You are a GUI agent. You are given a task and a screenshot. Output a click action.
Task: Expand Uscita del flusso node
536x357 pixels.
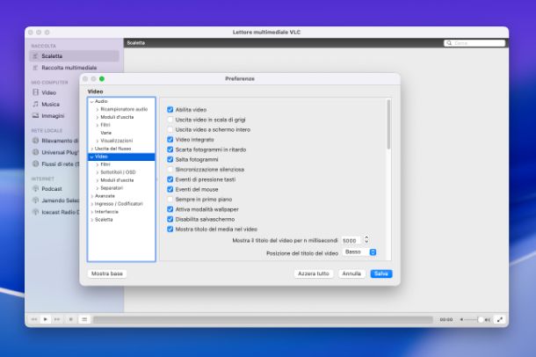coord(91,149)
